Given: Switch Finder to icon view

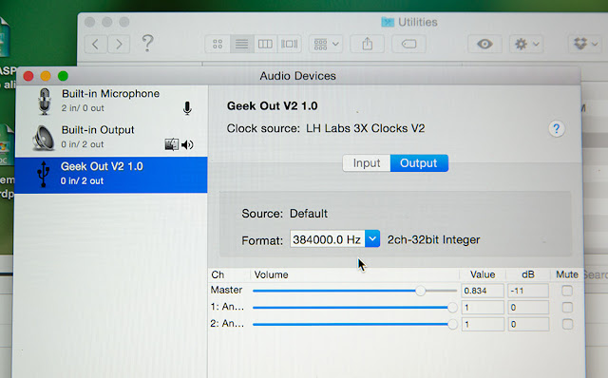Looking at the screenshot, I should 218,44.
